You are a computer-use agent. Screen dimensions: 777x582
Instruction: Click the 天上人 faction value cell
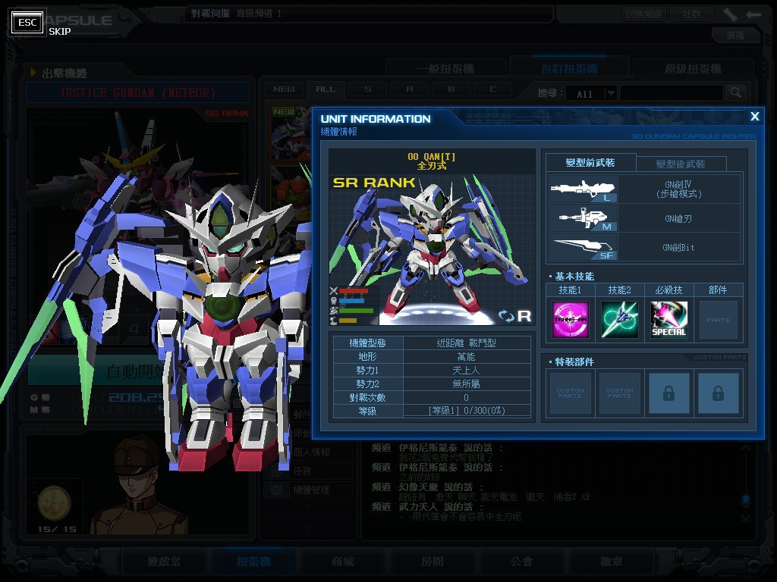coord(466,370)
